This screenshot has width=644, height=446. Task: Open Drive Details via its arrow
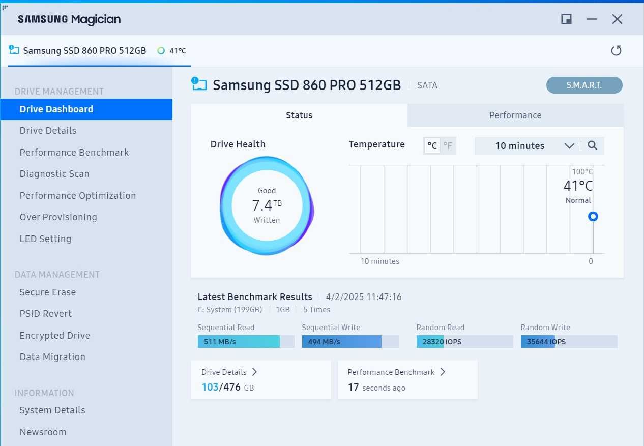[x=255, y=372]
